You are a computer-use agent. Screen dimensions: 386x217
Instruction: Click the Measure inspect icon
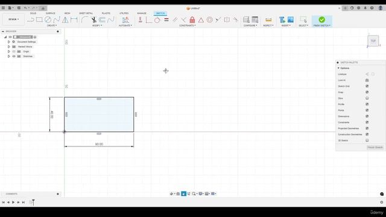pos(268,20)
